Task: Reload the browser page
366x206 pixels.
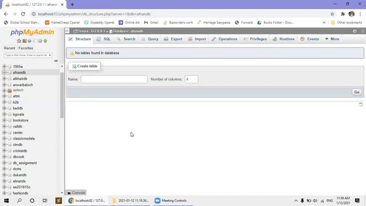Action: pyautogui.click(x=23, y=14)
